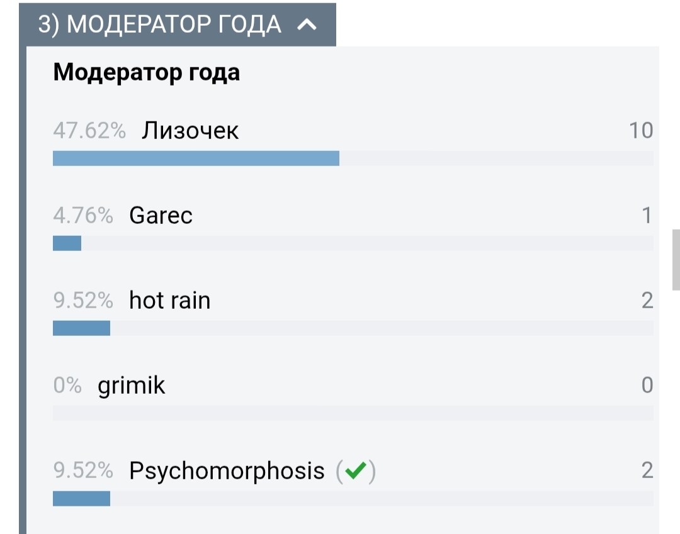Click the Garec vote count of 1
Viewport: 680px width, 534px height.
(647, 216)
